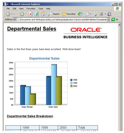The height and width of the screenshot is (133, 124).
Task: Refresh the page using green arrows icon
Action: pos(37,14)
